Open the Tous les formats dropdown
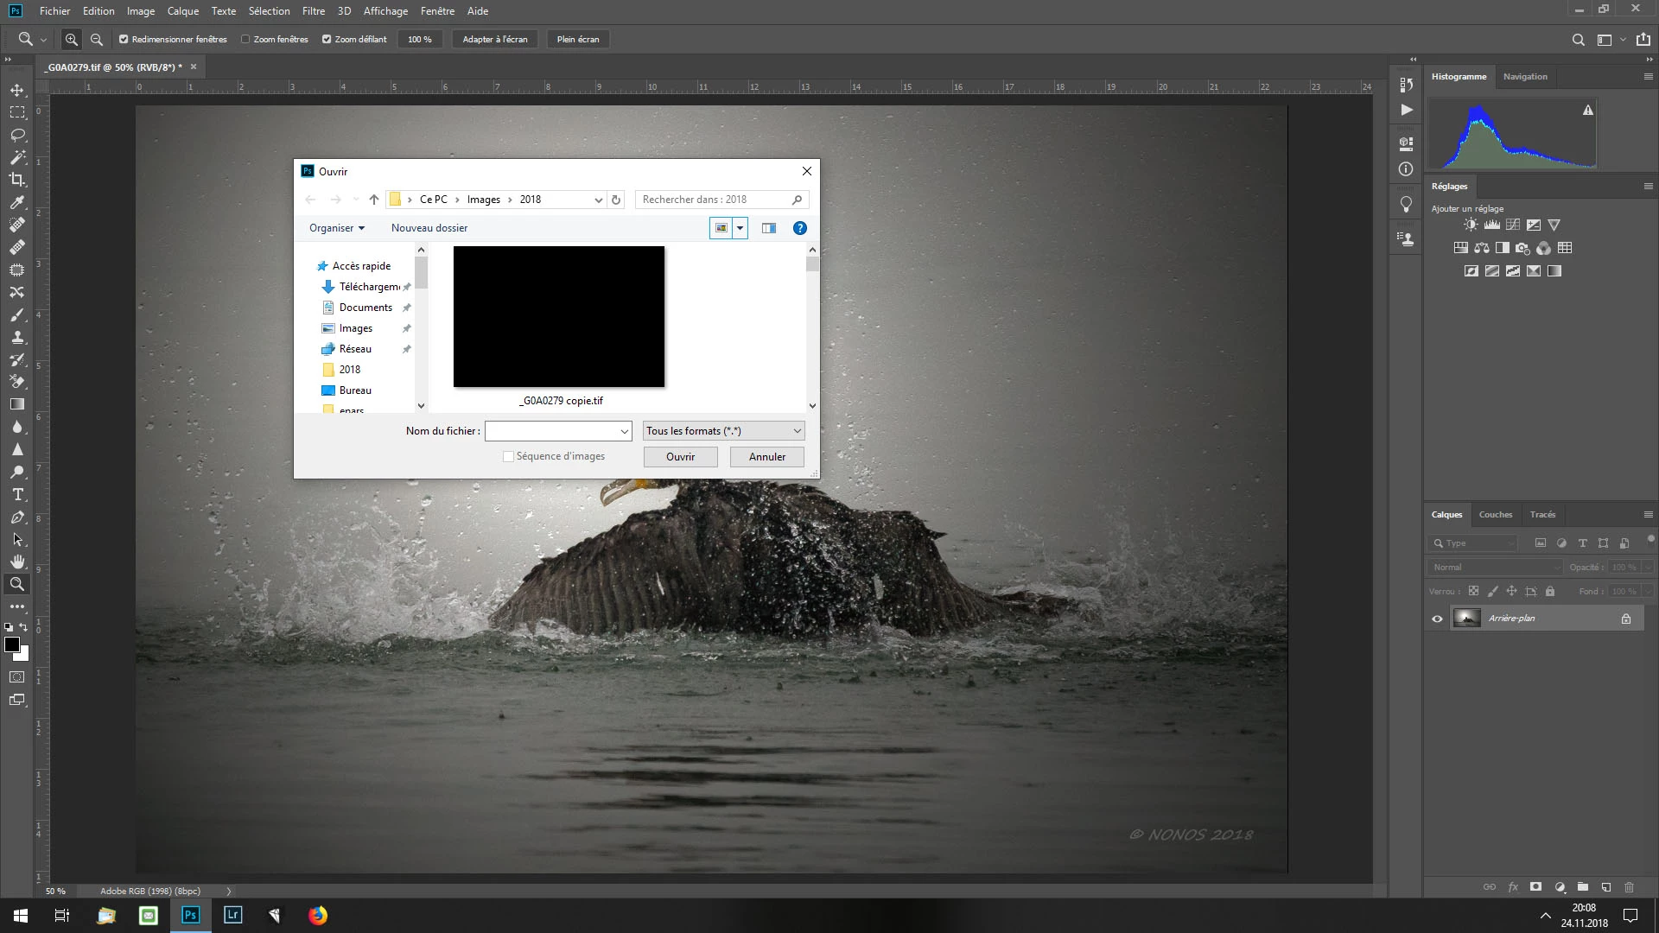The height and width of the screenshot is (933, 1659). (723, 431)
